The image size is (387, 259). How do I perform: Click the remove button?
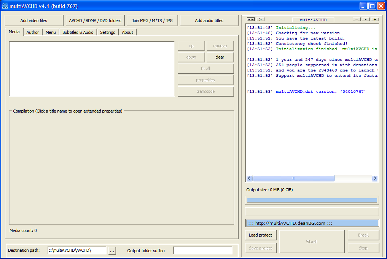pyautogui.click(x=220, y=46)
